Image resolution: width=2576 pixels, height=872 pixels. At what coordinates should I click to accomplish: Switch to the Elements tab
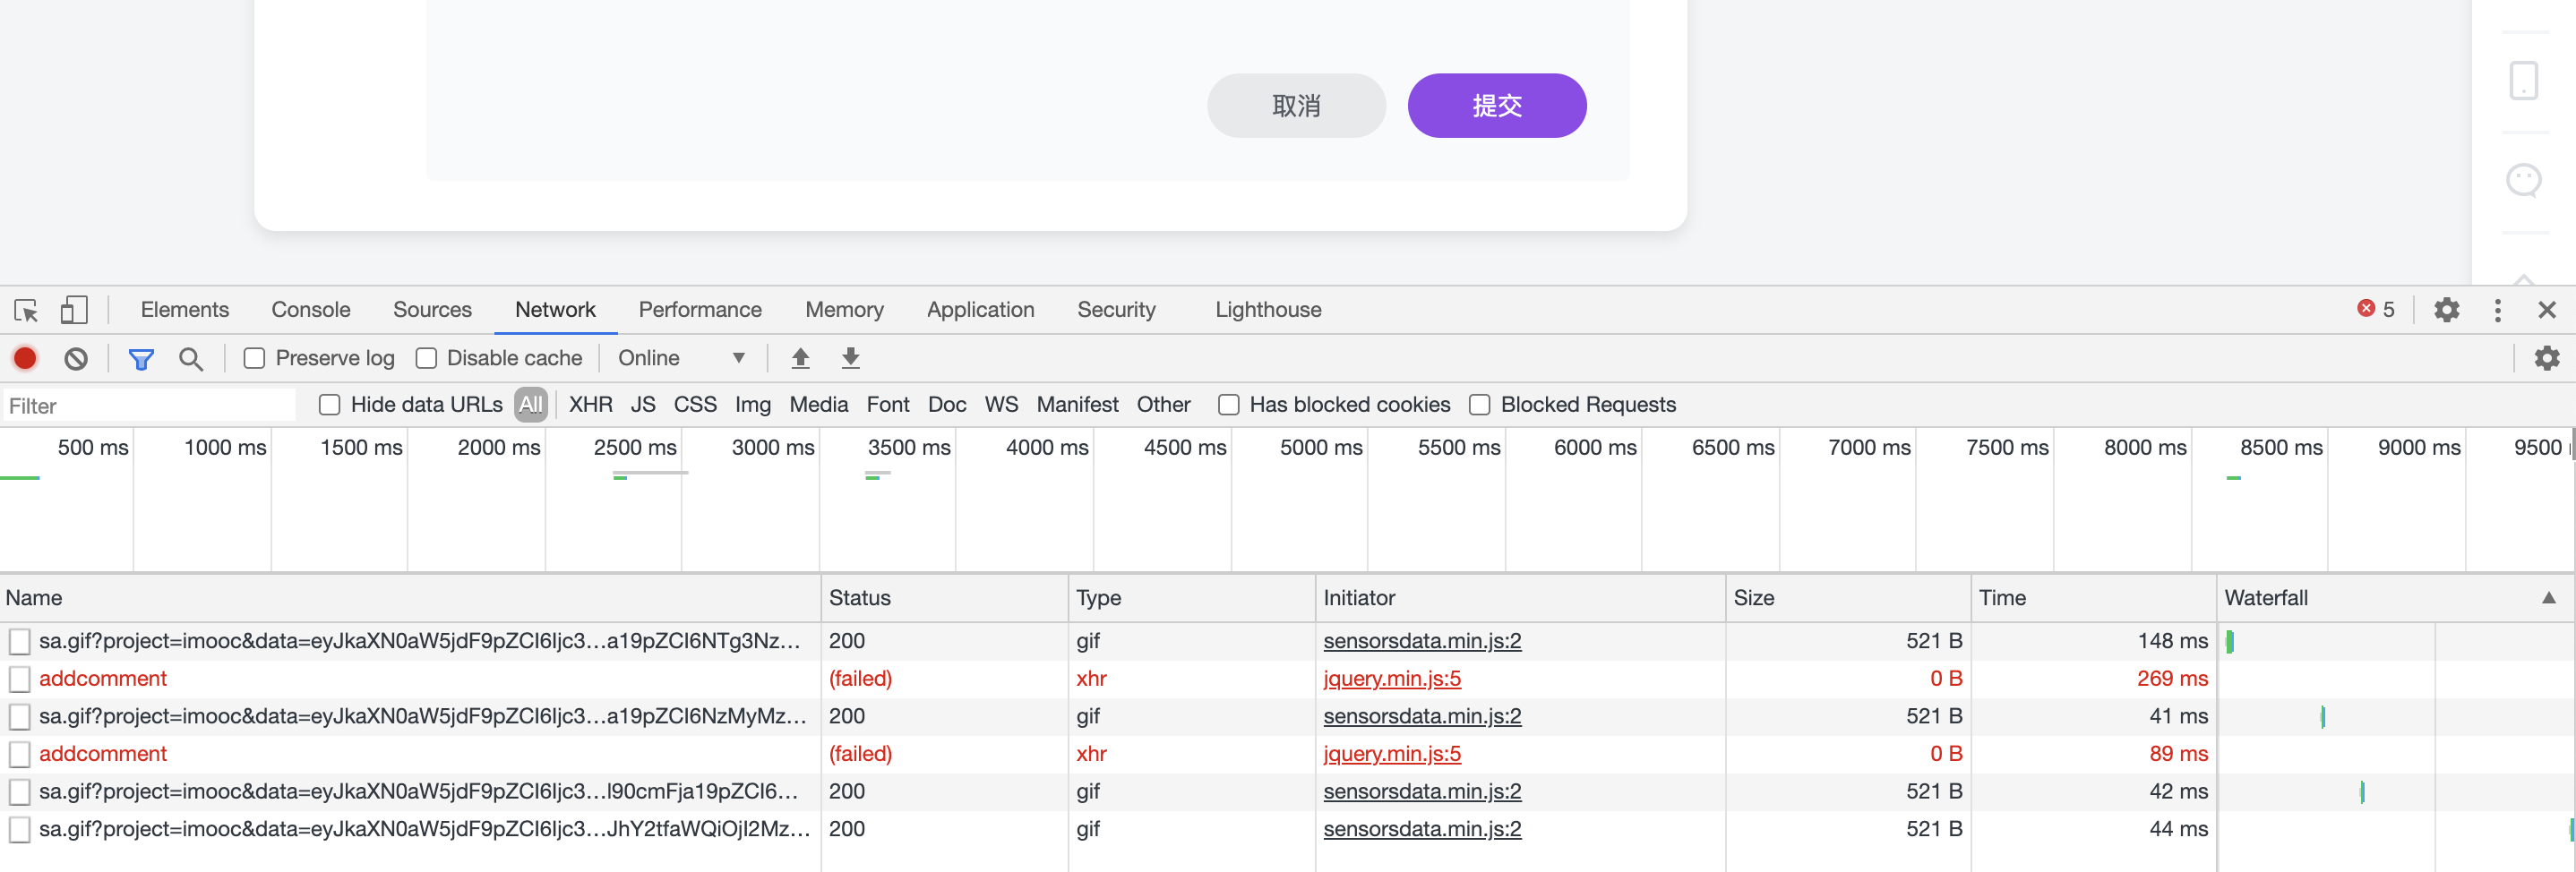(185, 310)
